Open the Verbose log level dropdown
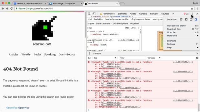This screenshot has width=200, height=112. click(x=154, y=58)
